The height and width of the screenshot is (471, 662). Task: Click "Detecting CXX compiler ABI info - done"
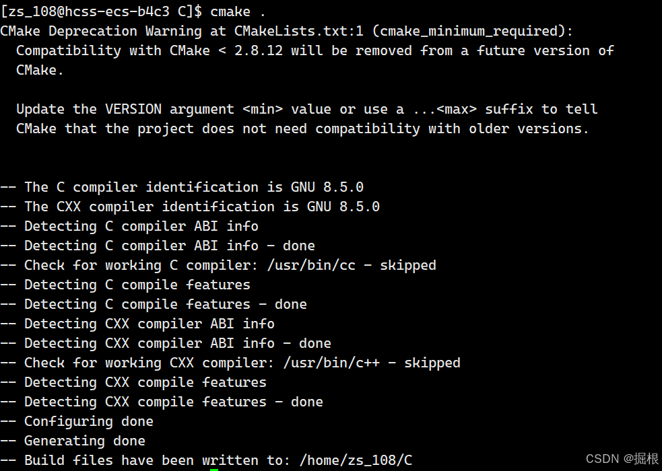[166, 343]
